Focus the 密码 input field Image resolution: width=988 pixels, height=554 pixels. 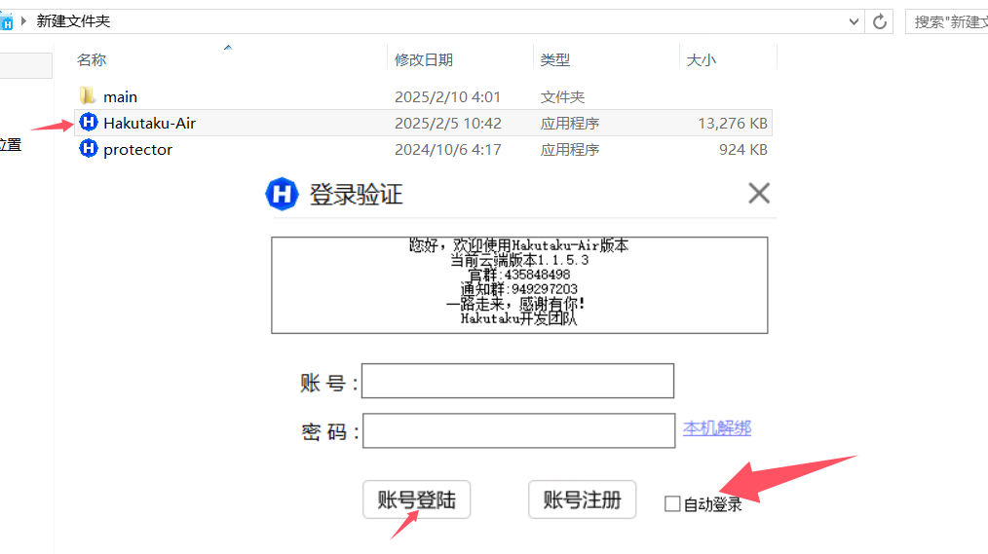coord(519,430)
